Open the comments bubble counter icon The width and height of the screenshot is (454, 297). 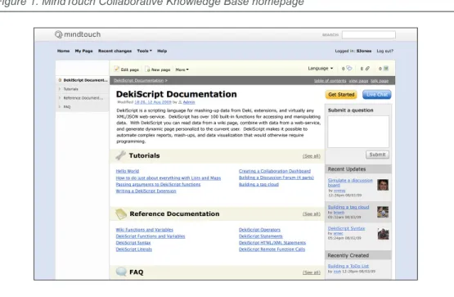[x=349, y=68]
